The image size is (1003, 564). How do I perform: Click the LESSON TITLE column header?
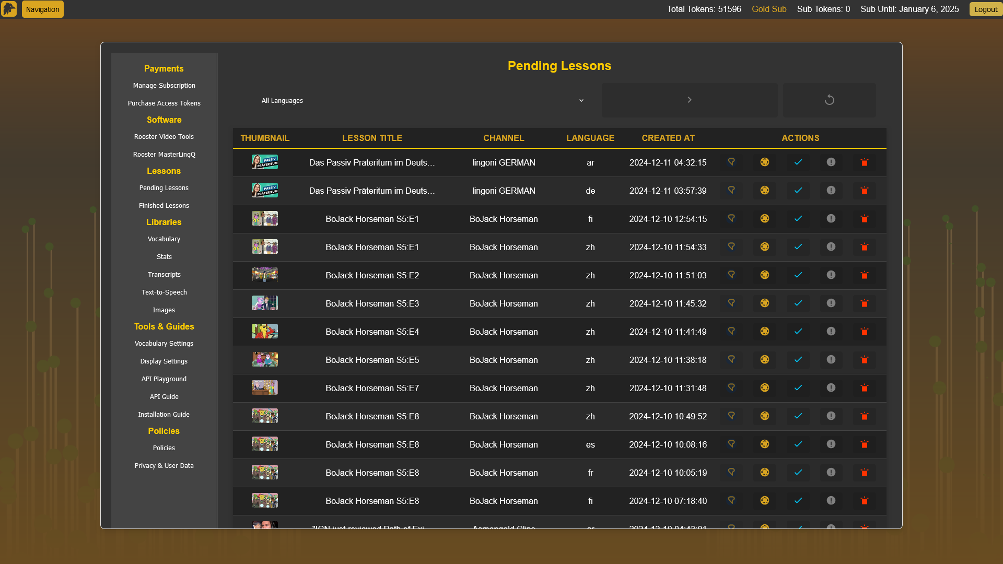pos(372,138)
